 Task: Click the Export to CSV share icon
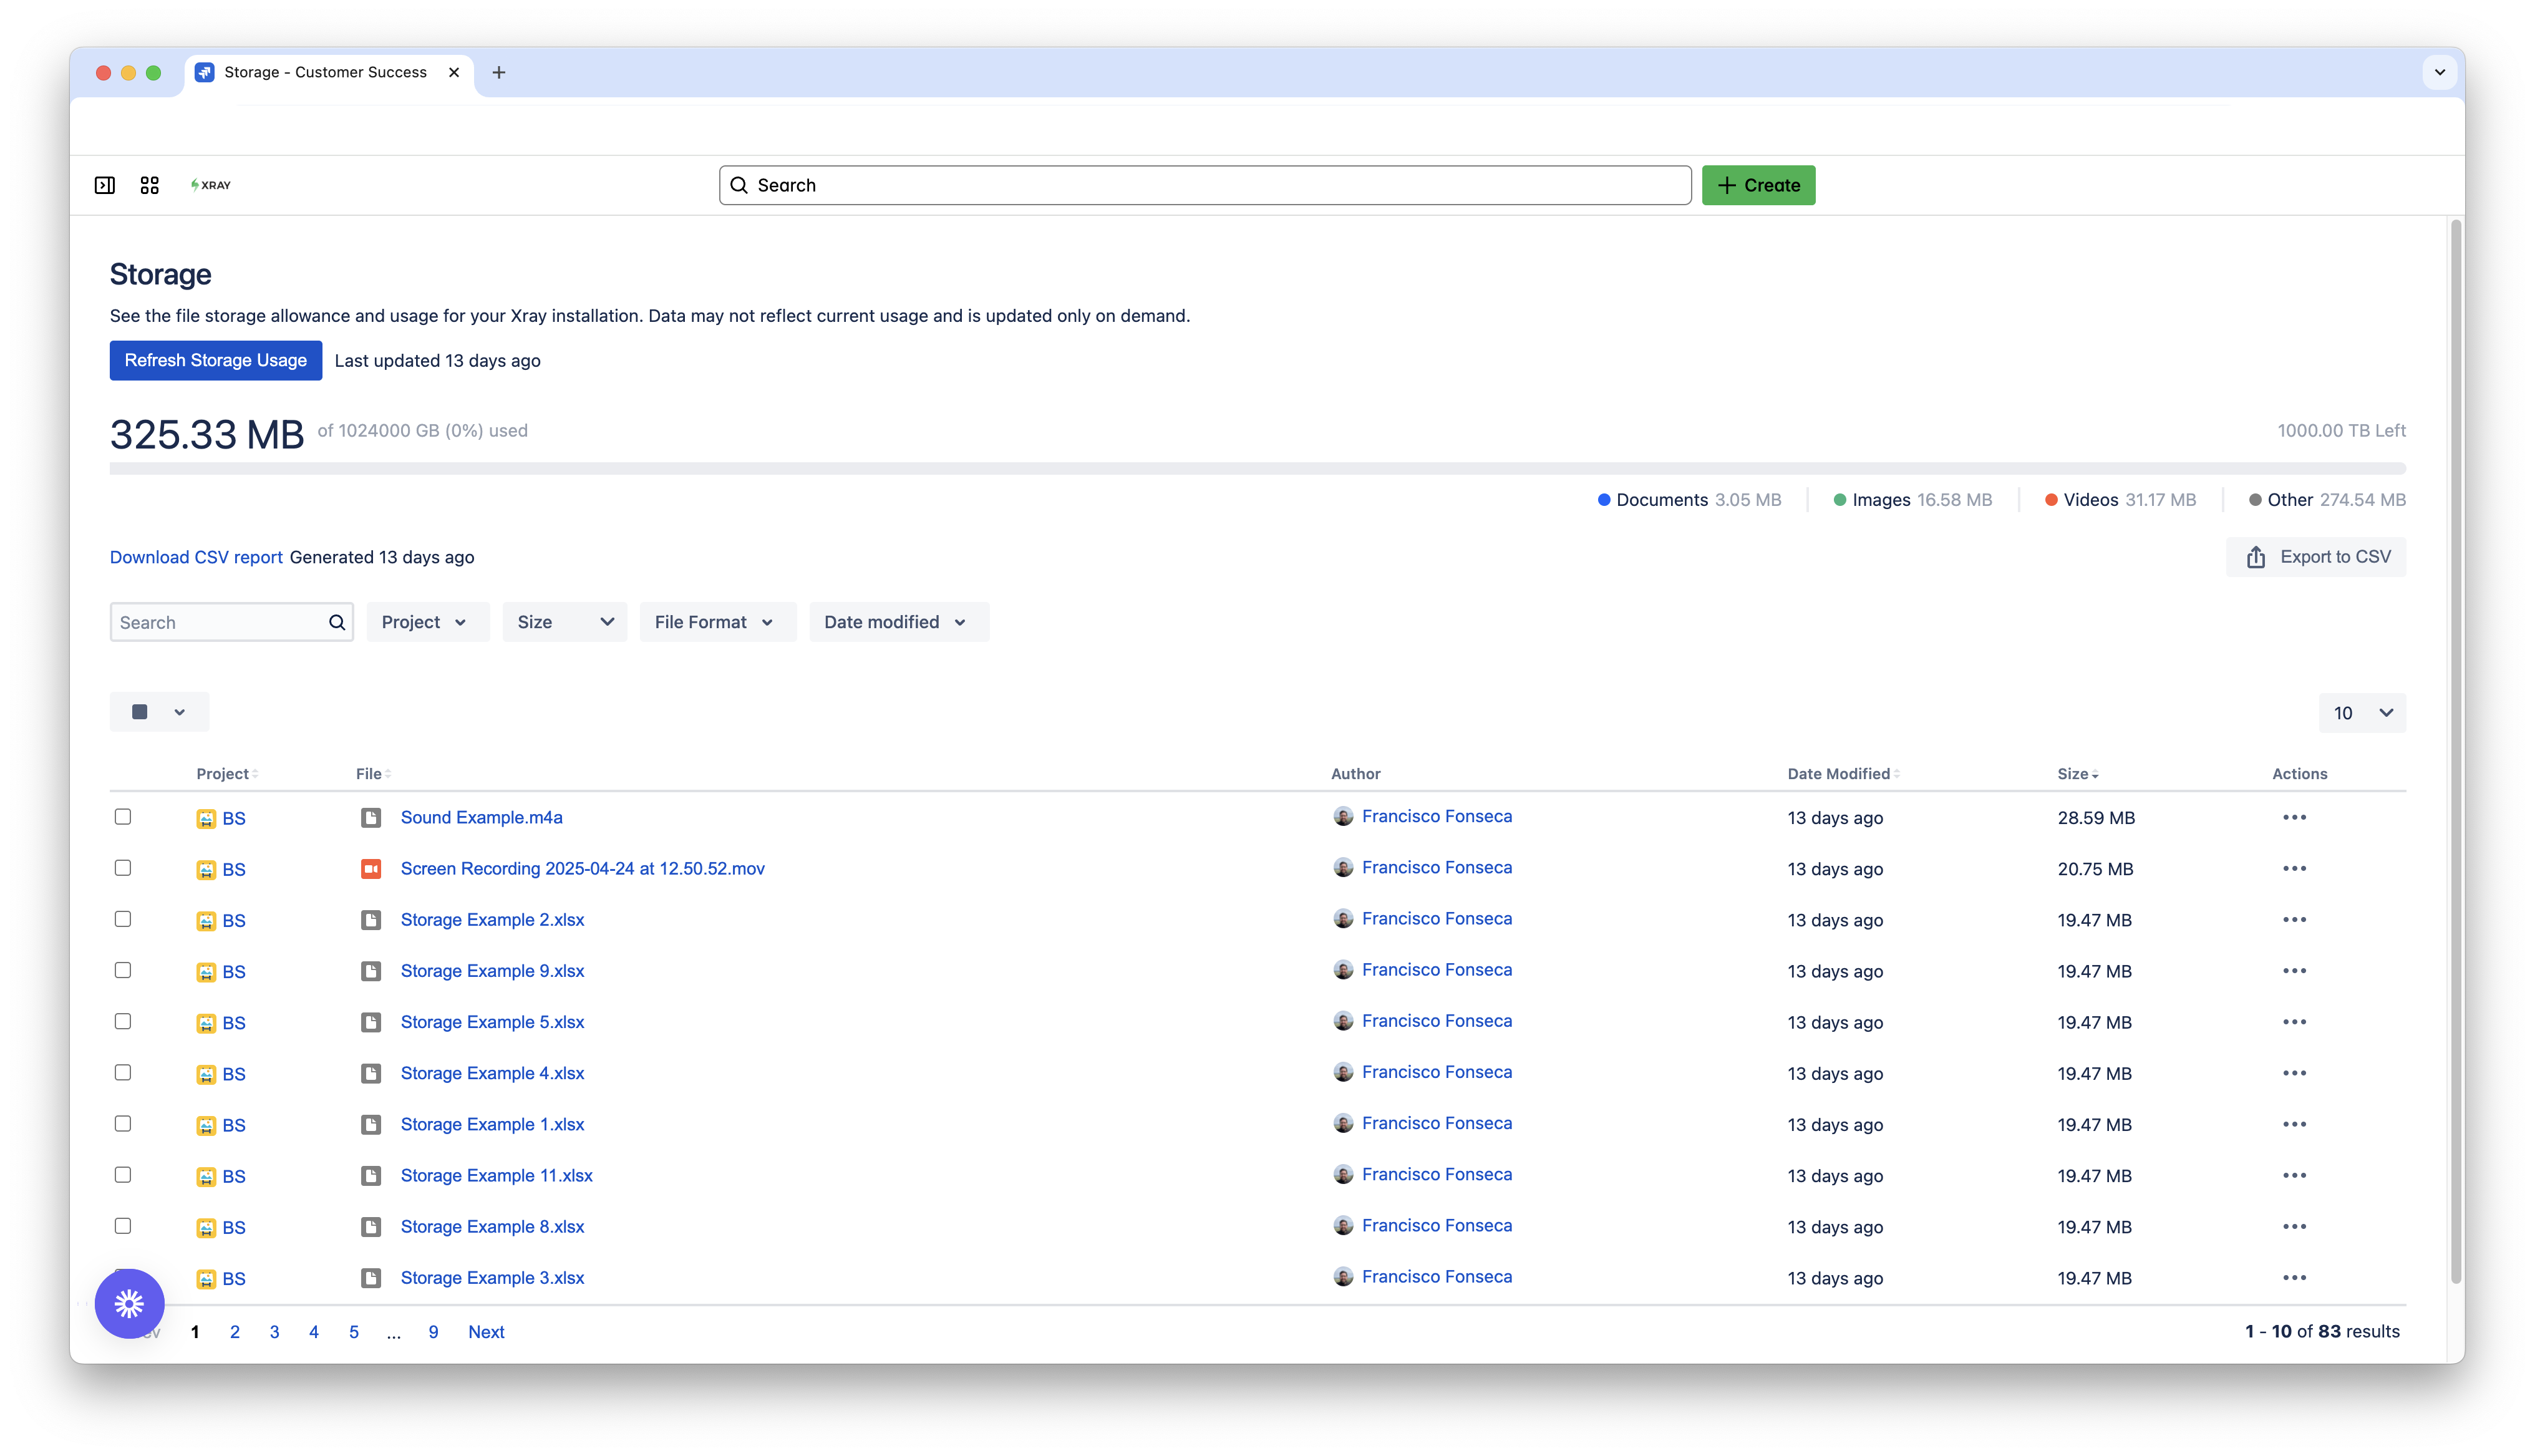(x=2255, y=557)
